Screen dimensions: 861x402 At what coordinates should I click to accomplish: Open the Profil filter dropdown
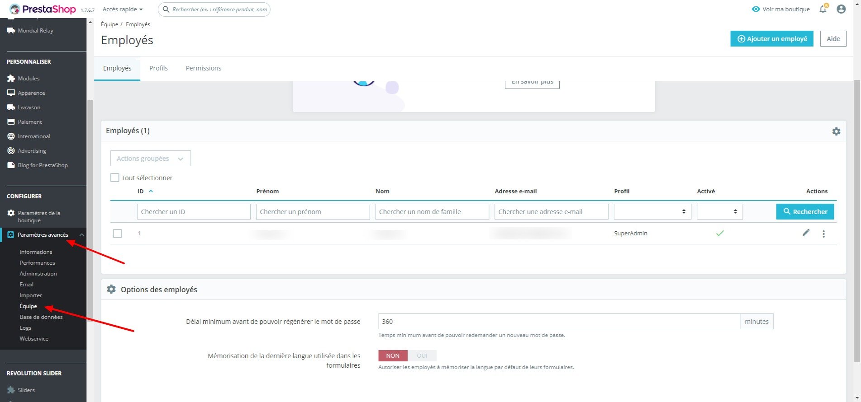(652, 211)
